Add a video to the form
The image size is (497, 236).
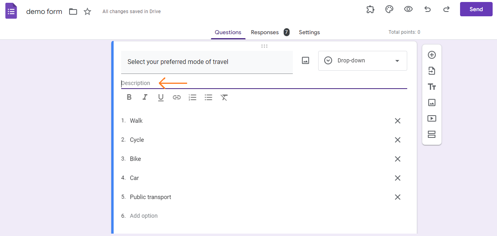pos(431,118)
